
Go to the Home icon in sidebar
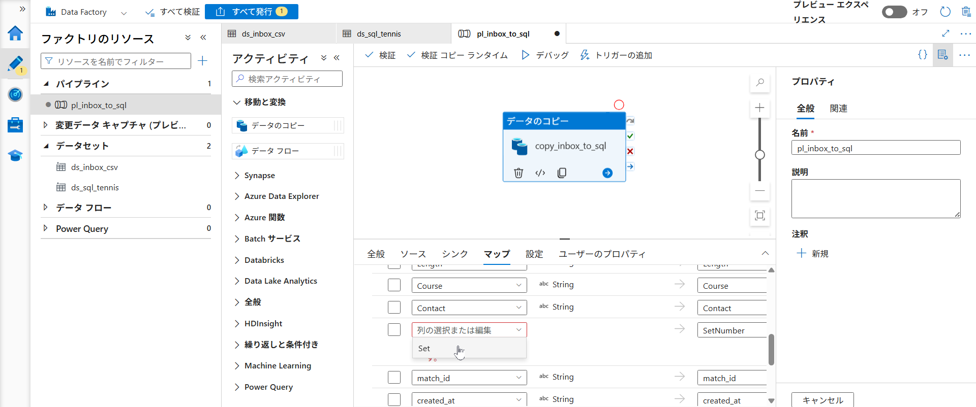15,33
